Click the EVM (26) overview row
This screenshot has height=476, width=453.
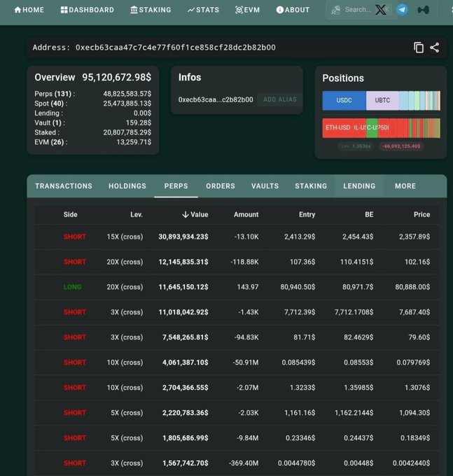92,142
